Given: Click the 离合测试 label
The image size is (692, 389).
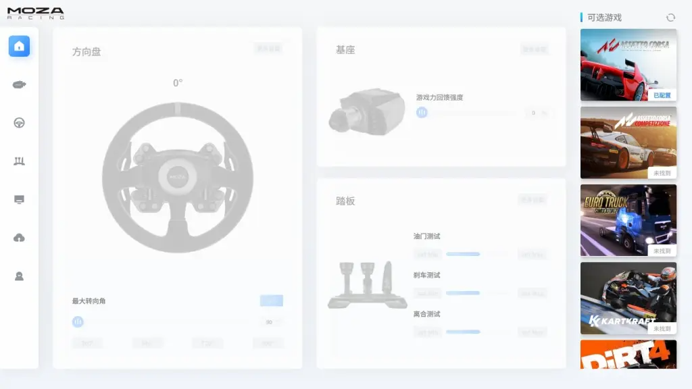Looking at the screenshot, I should 426,313.
